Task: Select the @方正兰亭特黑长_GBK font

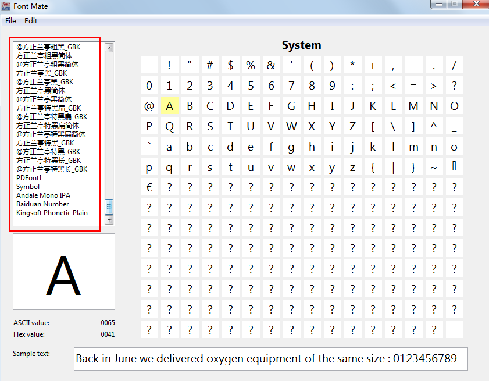Action: pos(52,169)
